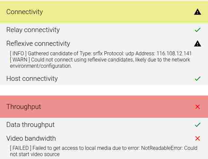Viewport: 208px width, 159px height.
Task: Click the Throughput section title text
Action: point(24,107)
